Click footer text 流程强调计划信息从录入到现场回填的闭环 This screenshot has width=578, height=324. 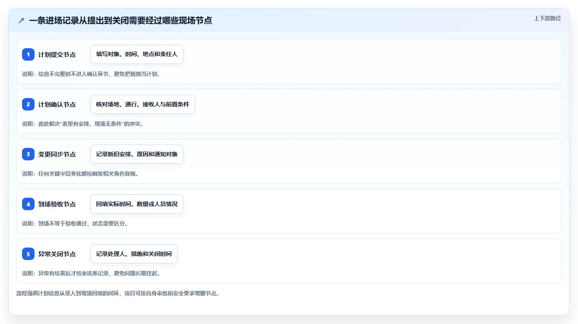[117, 293]
